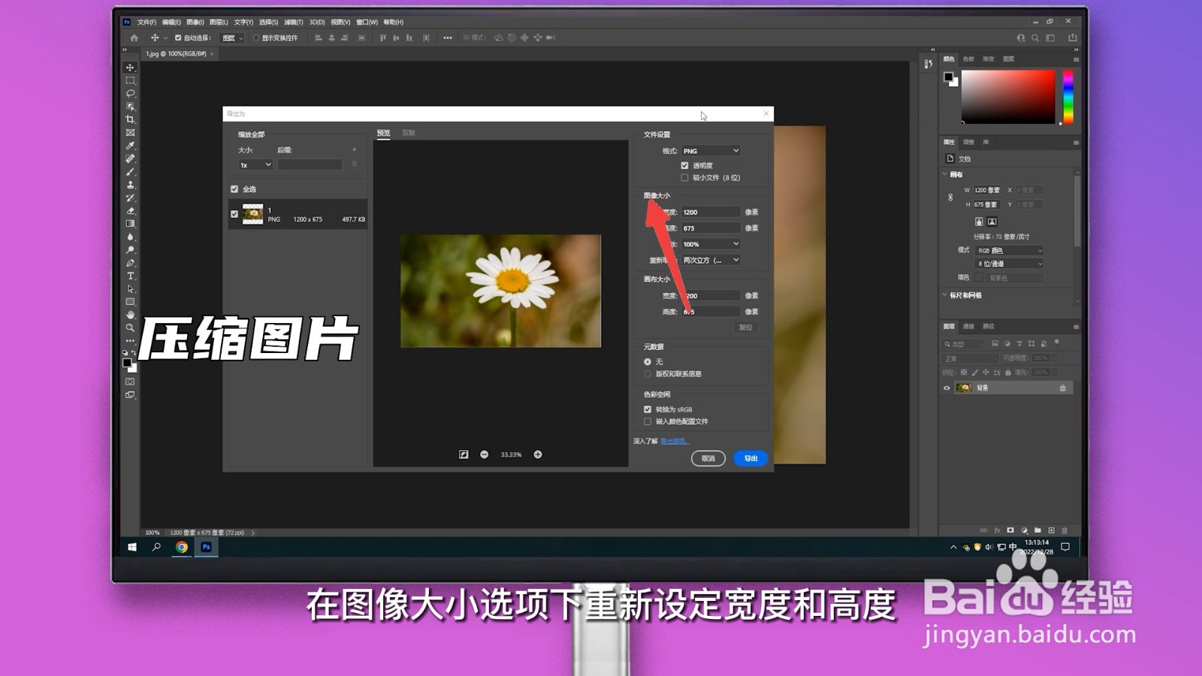
Task: Enable 较小文件（8 位）option
Action: point(684,177)
